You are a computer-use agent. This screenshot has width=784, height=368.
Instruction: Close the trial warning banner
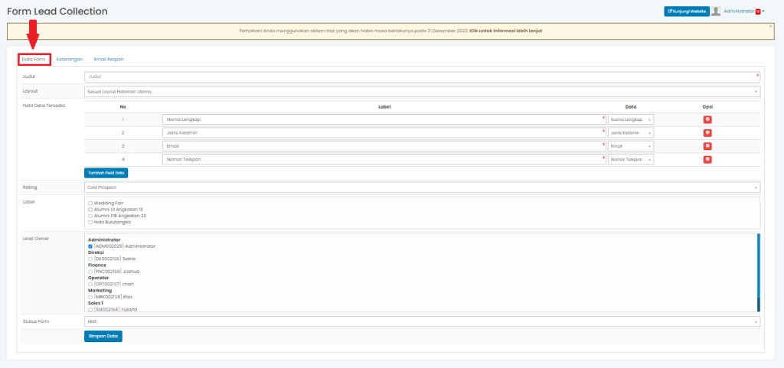click(x=770, y=25)
